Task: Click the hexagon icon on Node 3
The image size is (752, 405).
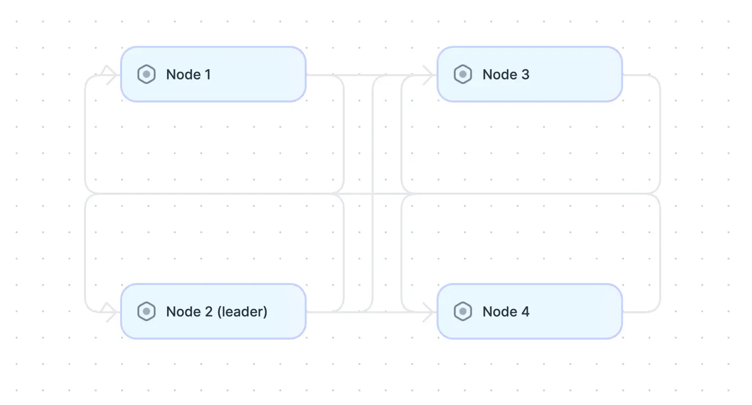Action: [x=463, y=75]
